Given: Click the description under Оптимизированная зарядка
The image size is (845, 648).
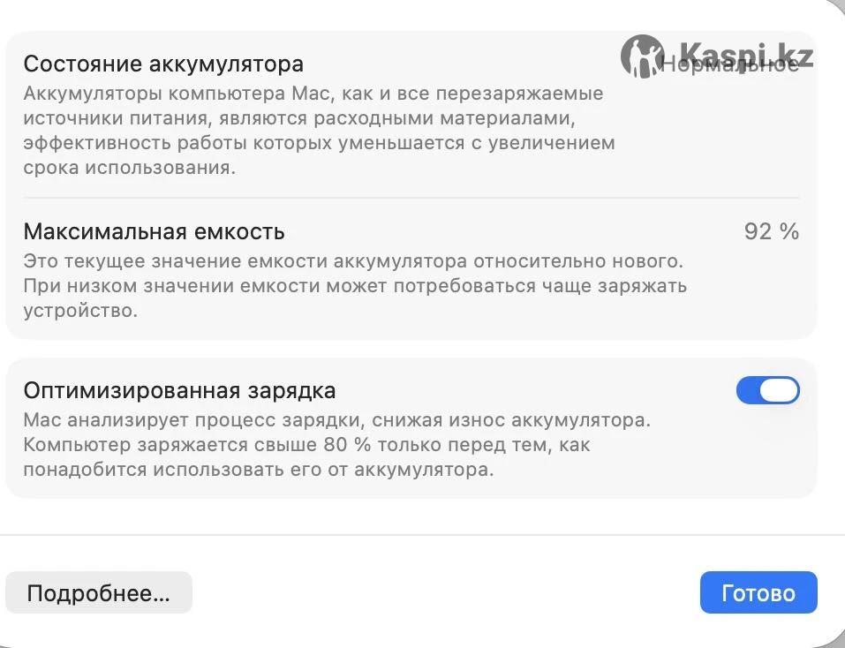Looking at the screenshot, I should [x=336, y=444].
